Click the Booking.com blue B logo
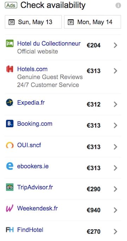 point(10,124)
